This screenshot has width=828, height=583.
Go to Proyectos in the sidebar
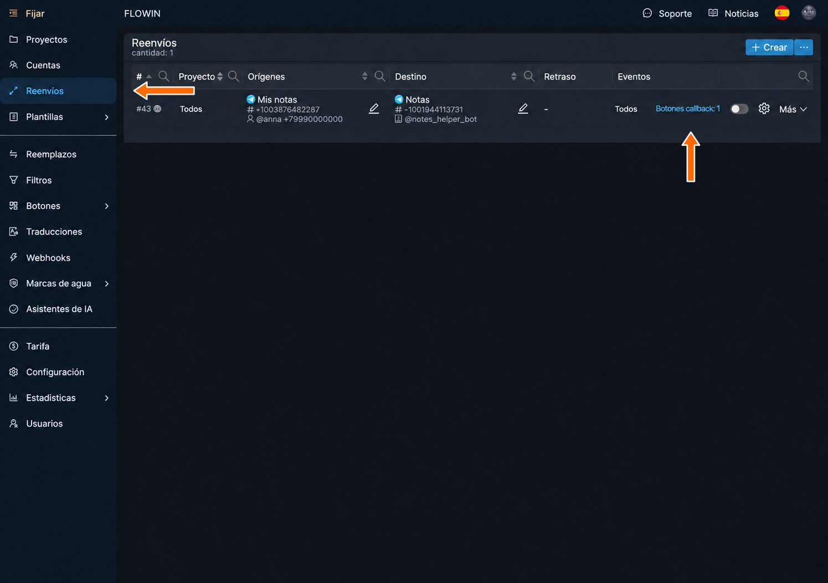(58, 39)
